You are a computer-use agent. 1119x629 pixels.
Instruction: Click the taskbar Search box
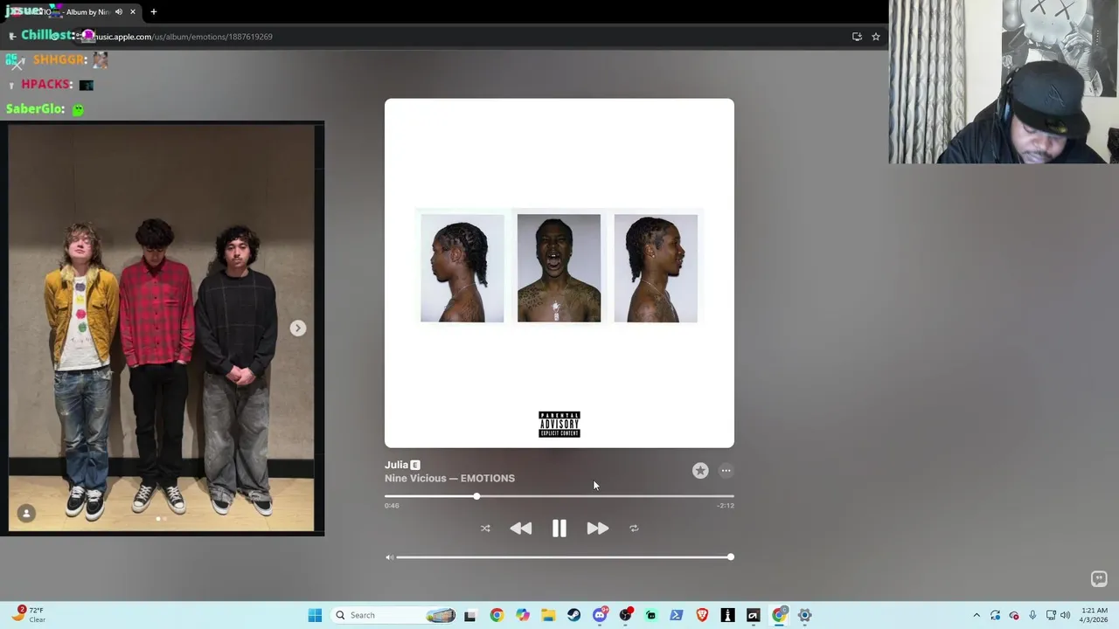point(393,615)
